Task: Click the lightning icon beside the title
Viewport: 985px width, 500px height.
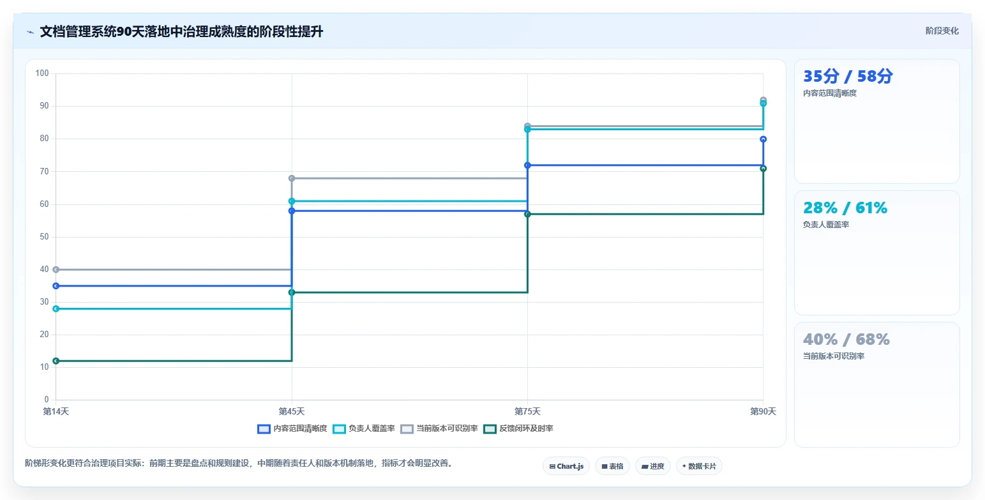Action: pyautogui.click(x=30, y=32)
